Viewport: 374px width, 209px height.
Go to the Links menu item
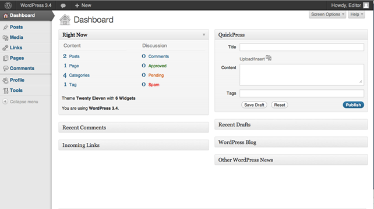pos(26,48)
